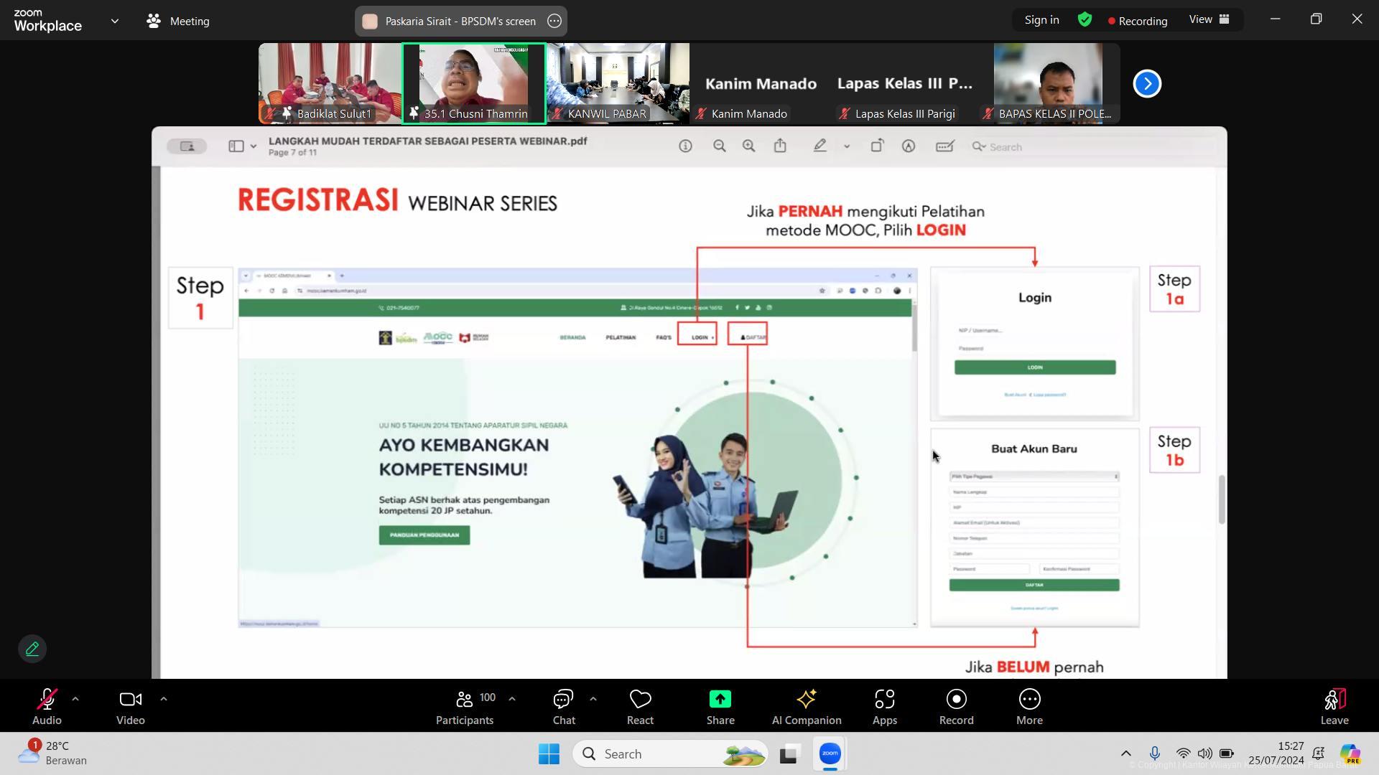The width and height of the screenshot is (1379, 775).
Task: Launch AI Companion
Action: pyautogui.click(x=807, y=707)
